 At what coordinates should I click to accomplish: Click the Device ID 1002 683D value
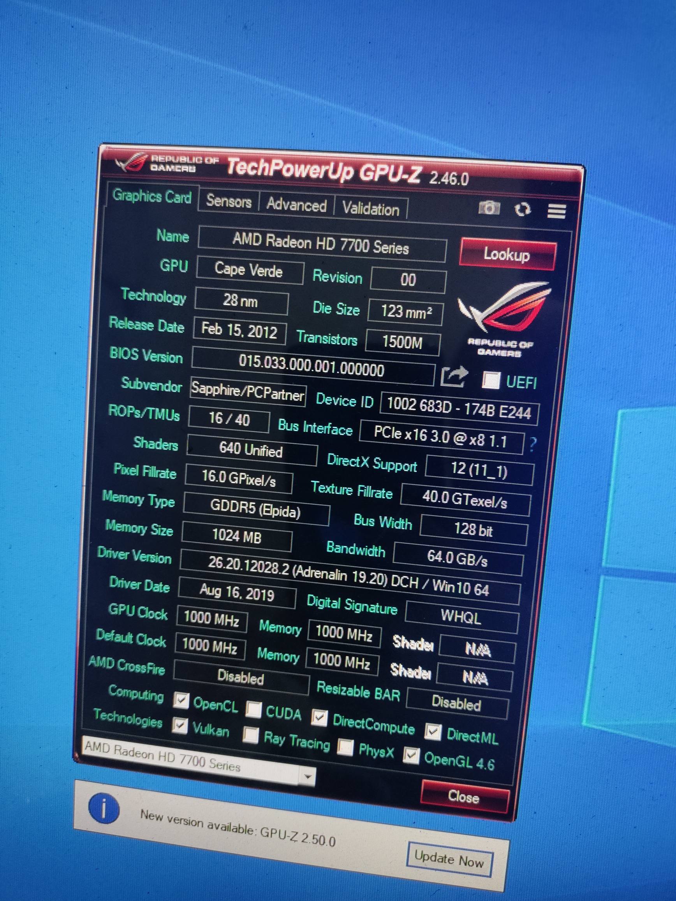[459, 408]
